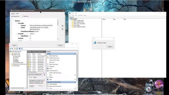
Task: Click the green Refresh icon in Actions pane
Action: tap(48, 77)
